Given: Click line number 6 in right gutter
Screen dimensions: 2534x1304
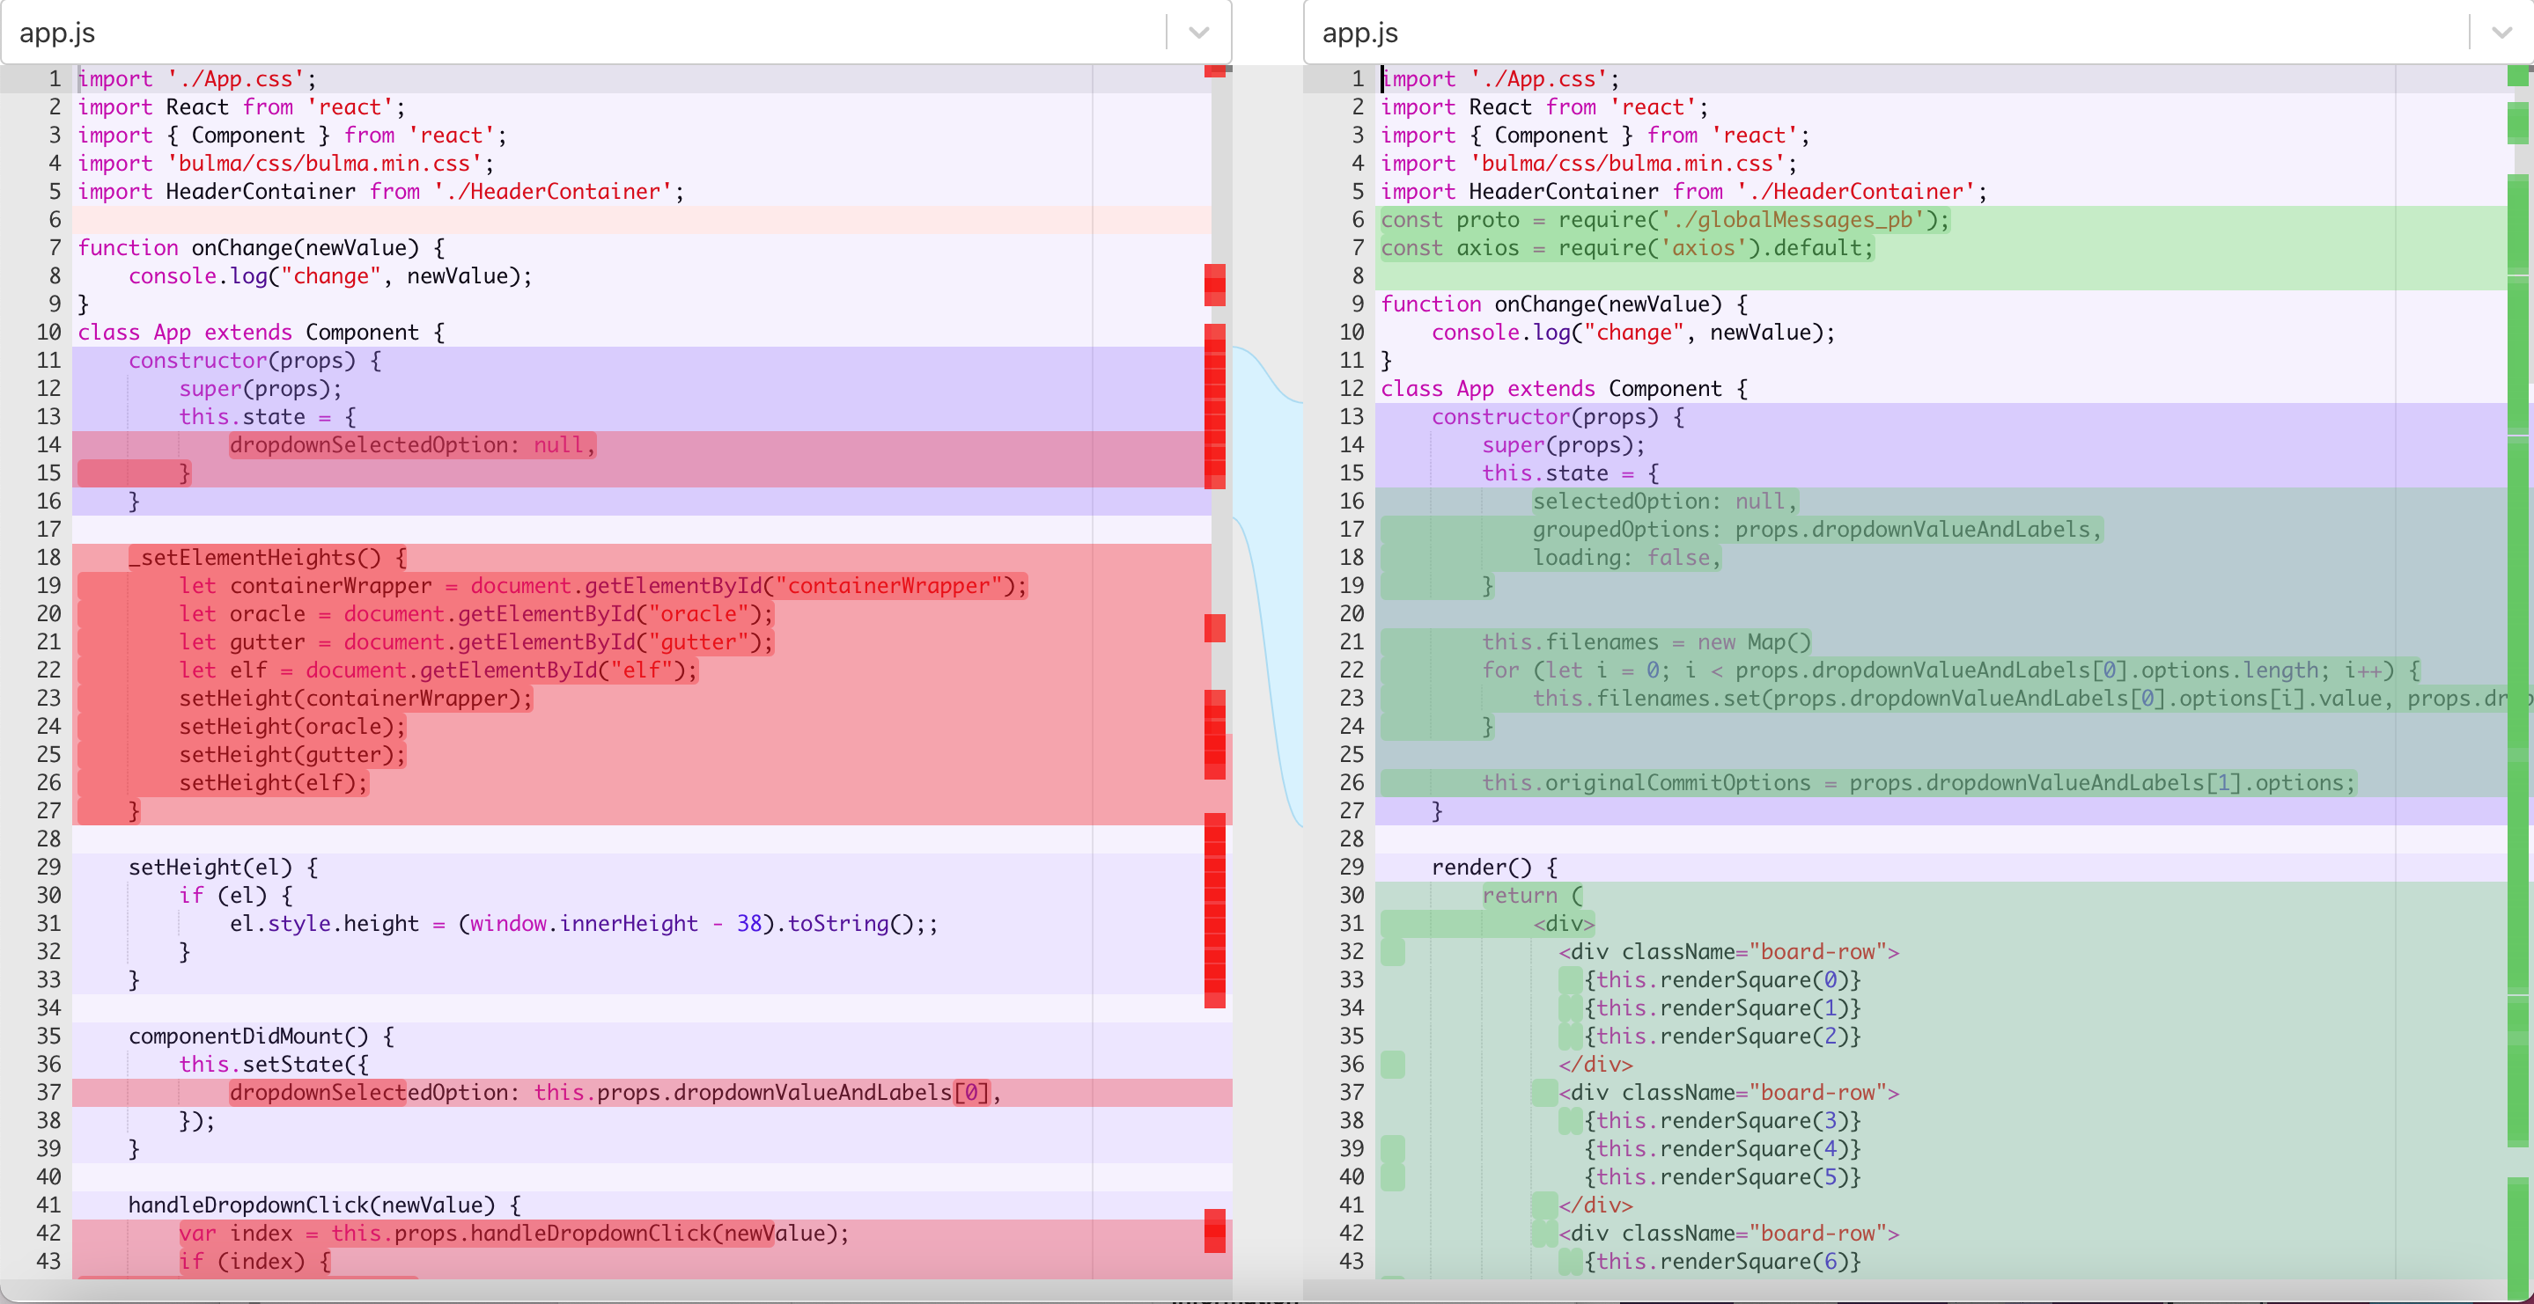Looking at the screenshot, I should point(1358,220).
